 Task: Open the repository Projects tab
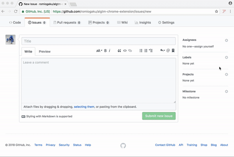[x=99, y=23]
